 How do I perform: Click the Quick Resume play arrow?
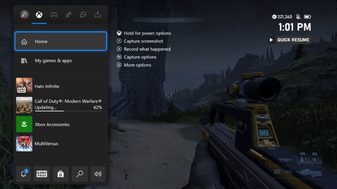pyautogui.click(x=271, y=40)
